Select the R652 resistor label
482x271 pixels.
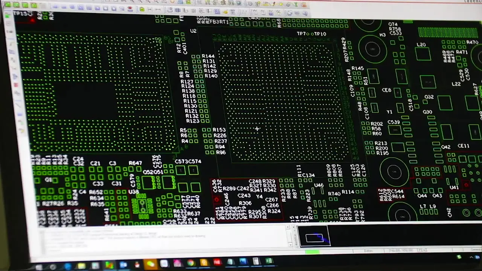pos(96,192)
